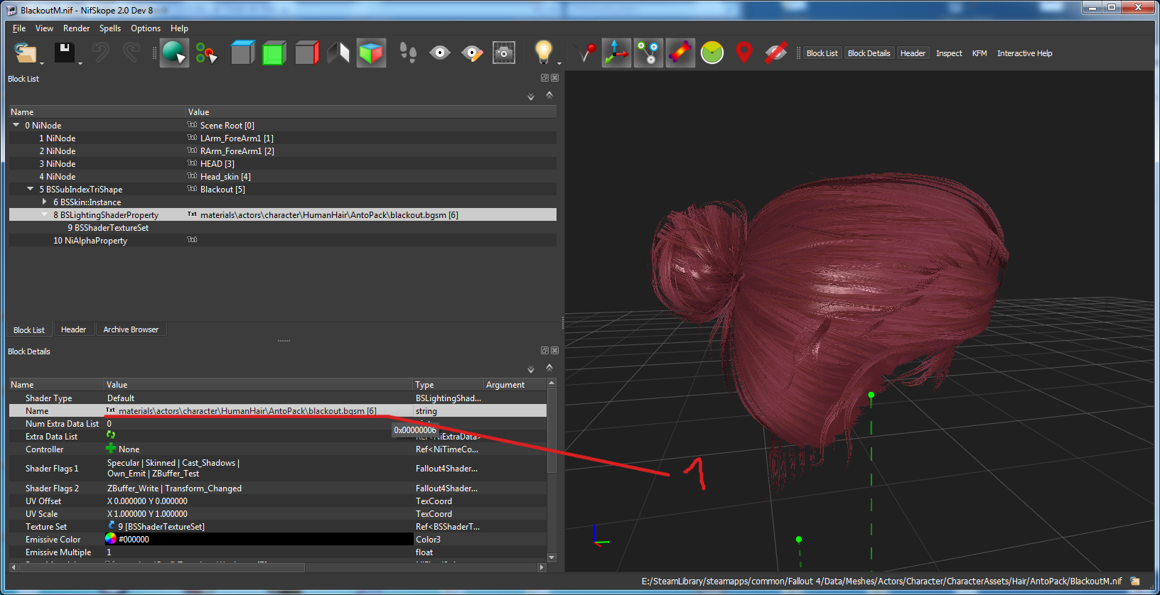Click the Load file toolbar icon
The height and width of the screenshot is (595, 1160).
click(26, 53)
